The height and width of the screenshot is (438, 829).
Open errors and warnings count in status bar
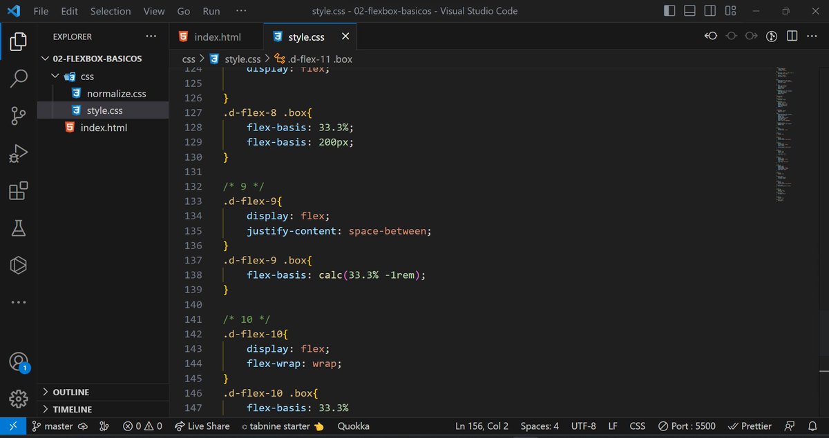142,426
